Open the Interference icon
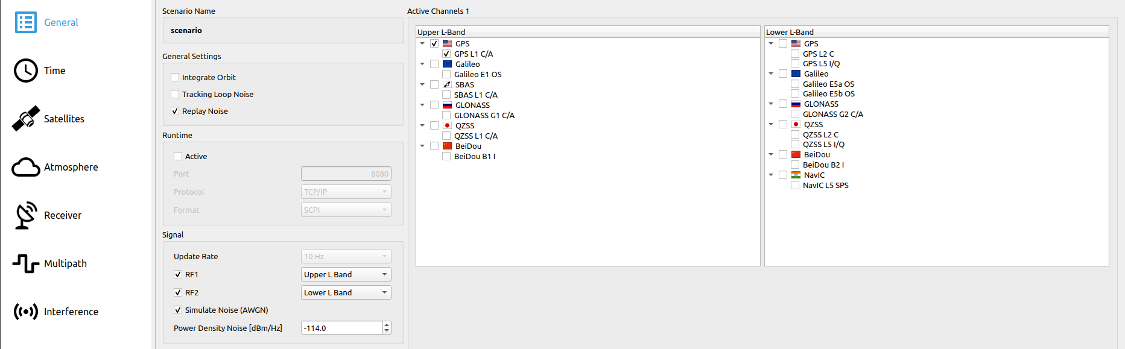This screenshot has width=1125, height=349. click(26, 312)
